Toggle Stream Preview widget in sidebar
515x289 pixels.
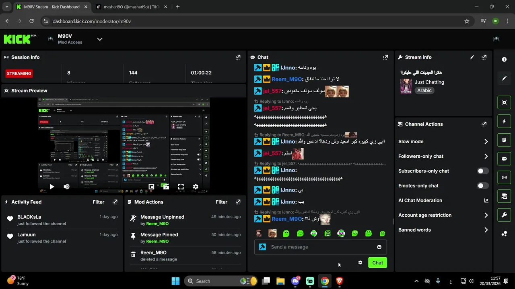click(x=504, y=102)
